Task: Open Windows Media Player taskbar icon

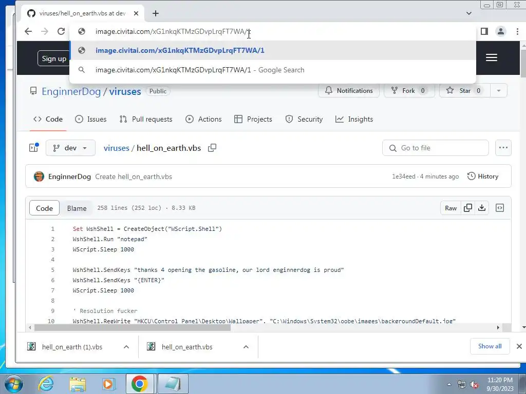Action: pos(108,384)
